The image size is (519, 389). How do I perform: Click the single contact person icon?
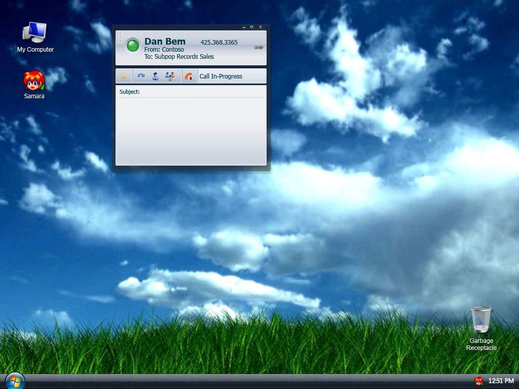[x=155, y=76]
